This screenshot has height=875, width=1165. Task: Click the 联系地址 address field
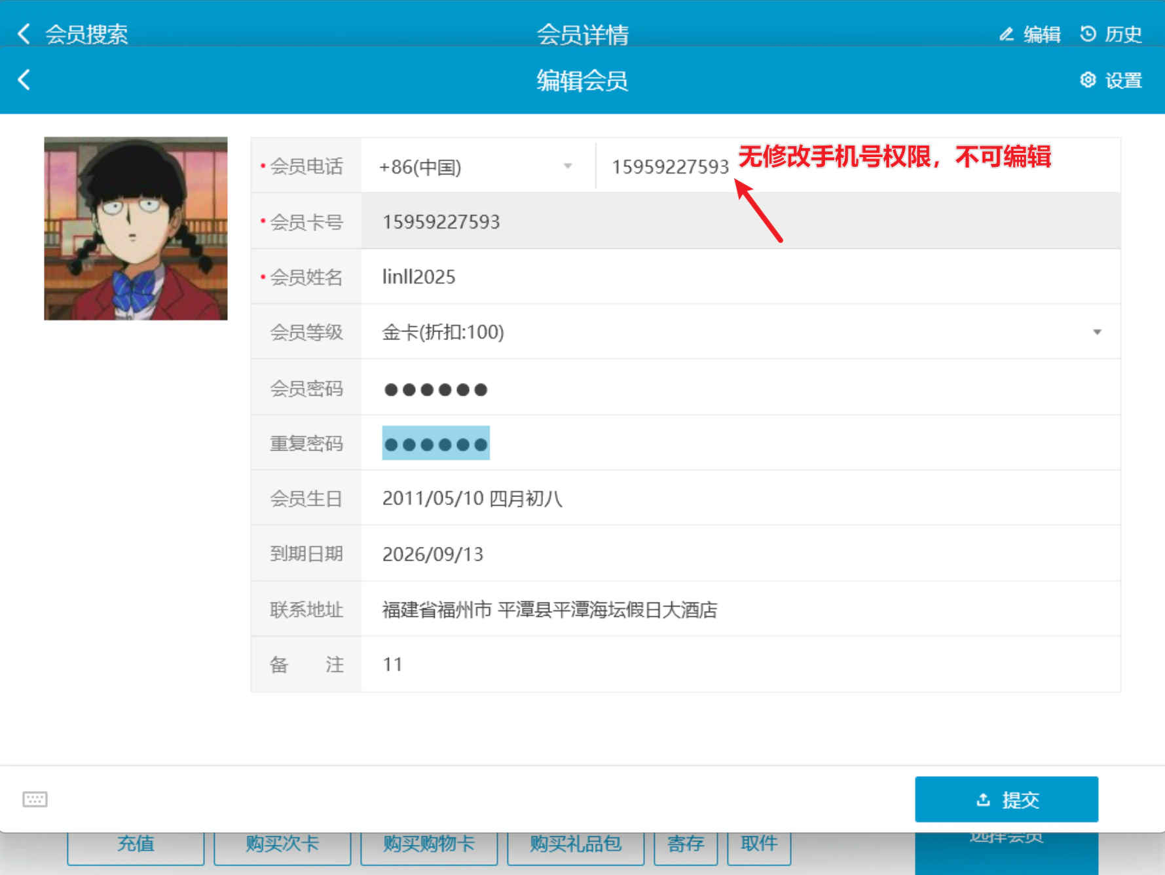click(741, 610)
